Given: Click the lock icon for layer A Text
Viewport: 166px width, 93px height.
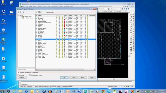Looking at the screenshot, I should click(62, 37).
